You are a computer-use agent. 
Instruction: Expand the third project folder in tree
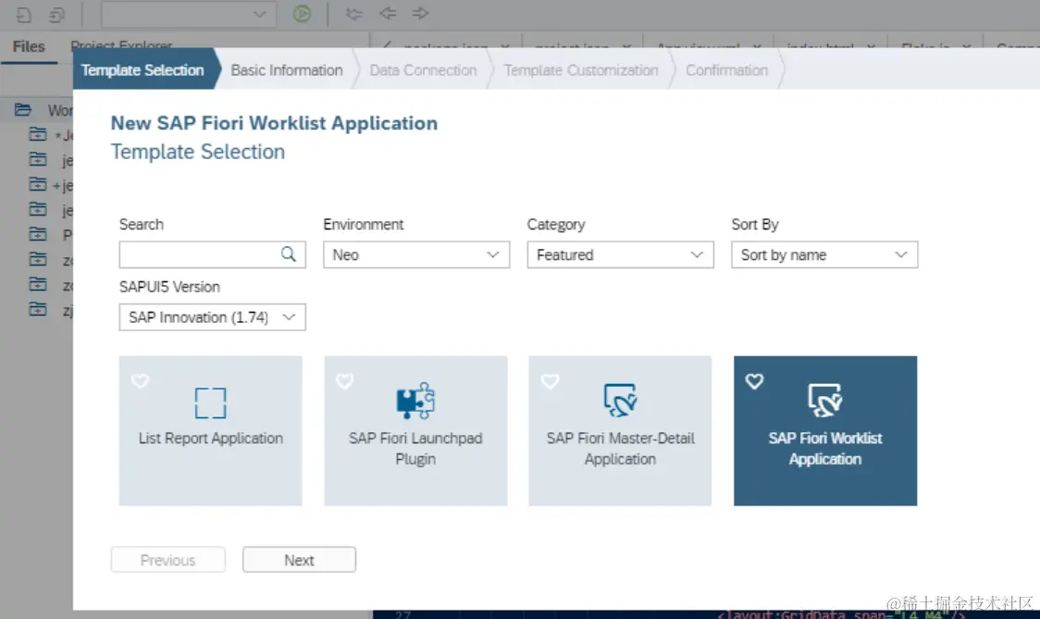38,184
